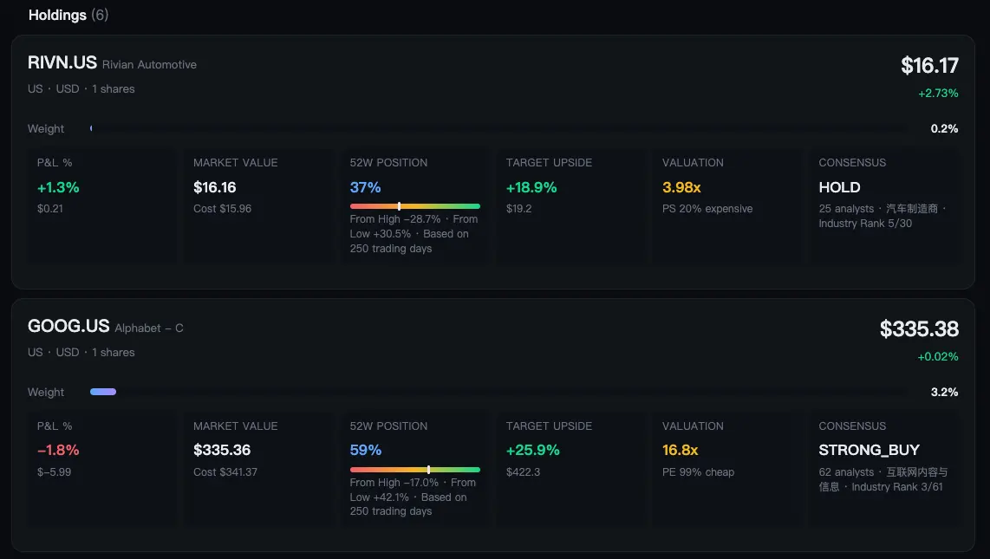Viewport: 990px width, 559px height.
Task: Click US · USD · 1 shares under RIVN.US
Action: pos(81,89)
